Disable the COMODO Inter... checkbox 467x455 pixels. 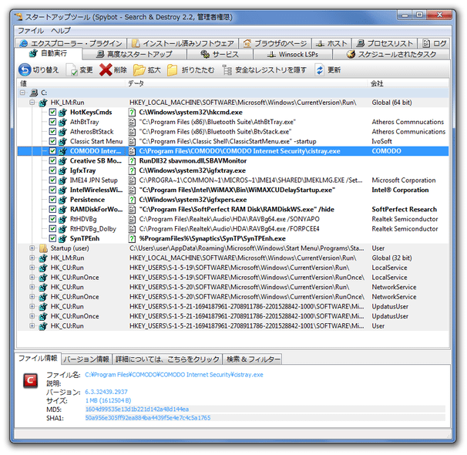52,151
